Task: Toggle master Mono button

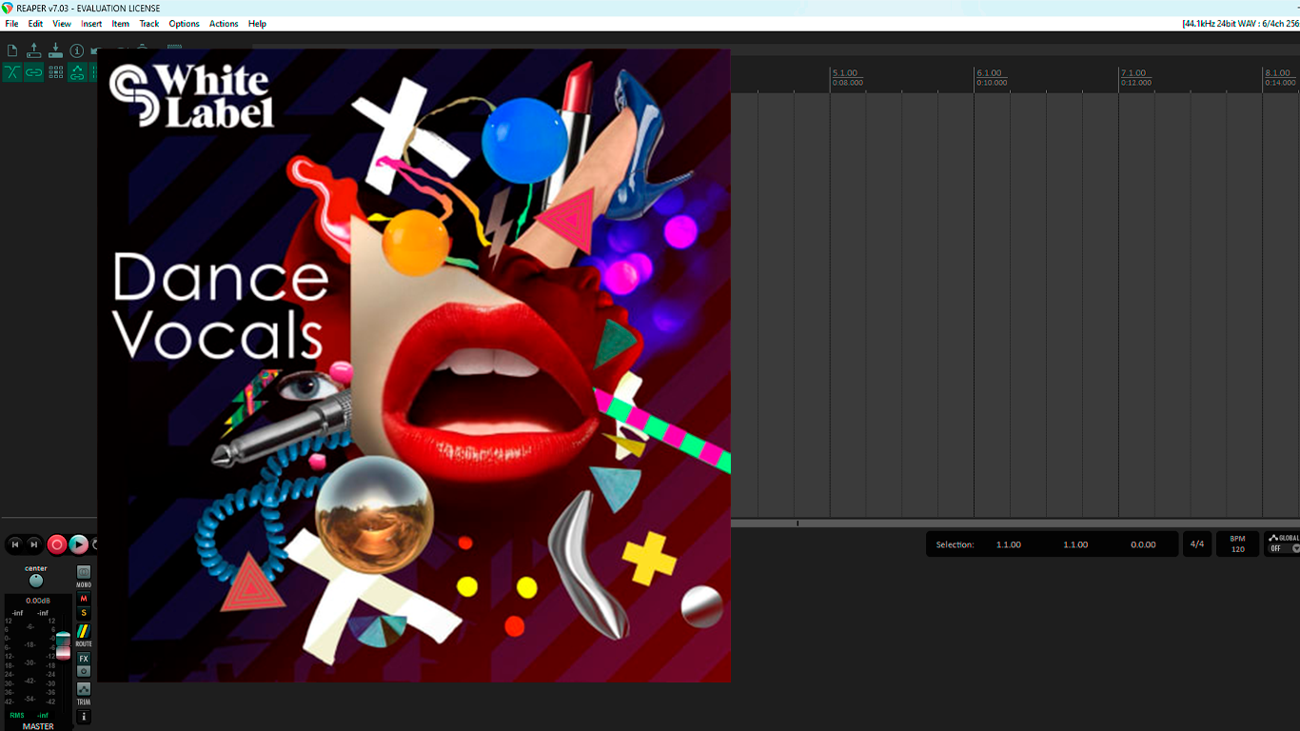Action: pos(84,573)
